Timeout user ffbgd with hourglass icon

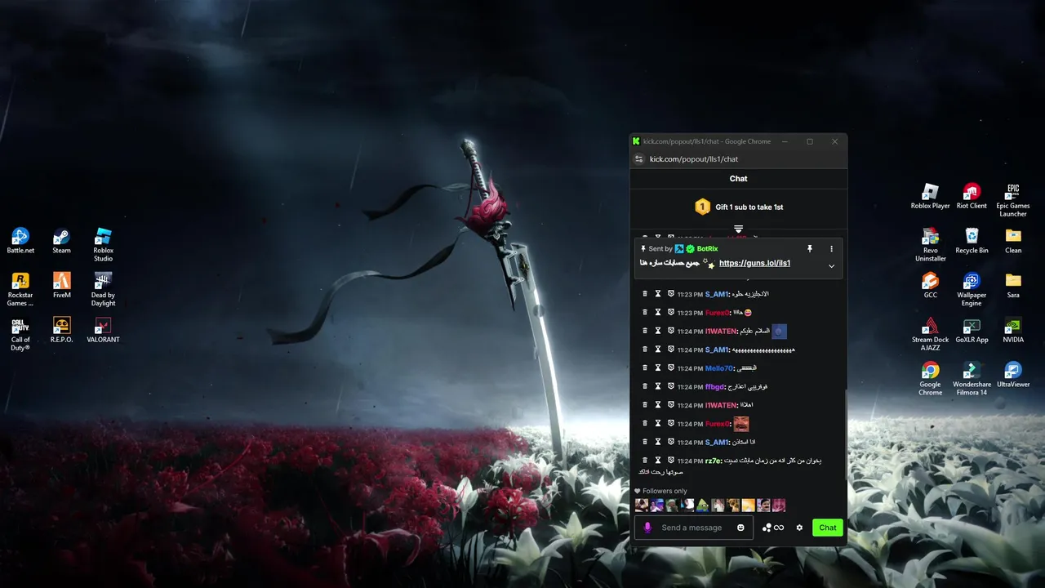(658, 386)
